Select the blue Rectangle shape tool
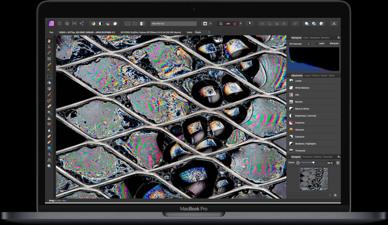This screenshot has height=225, width=388. 49,148
